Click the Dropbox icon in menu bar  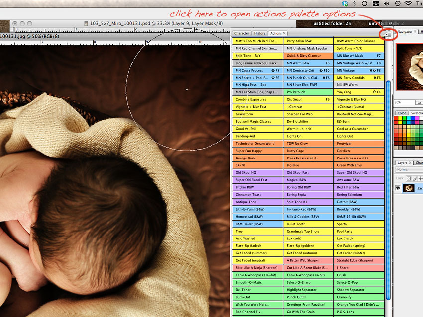pyautogui.click(x=345, y=3)
